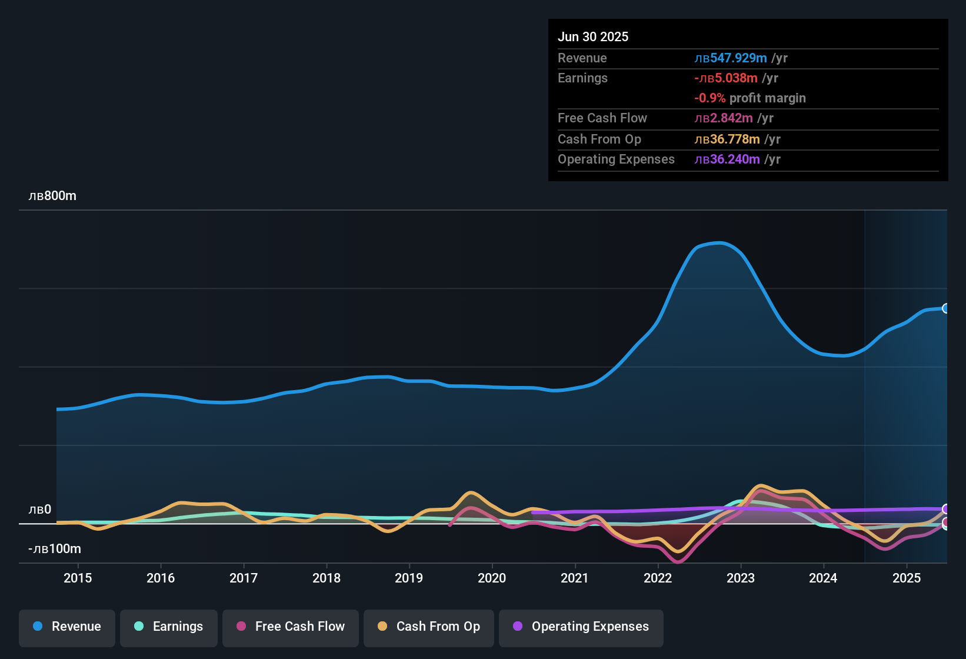Click the 2025 x-axis label
The width and height of the screenshot is (966, 659).
(x=907, y=578)
